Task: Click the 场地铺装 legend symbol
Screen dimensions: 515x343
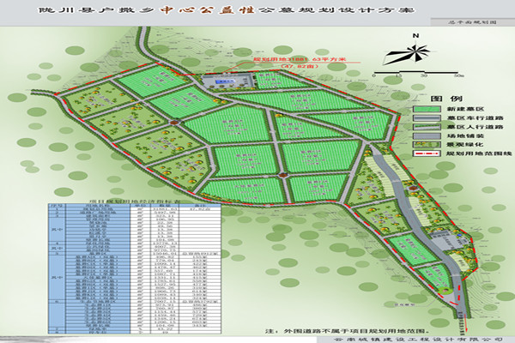Action: [x=427, y=136]
